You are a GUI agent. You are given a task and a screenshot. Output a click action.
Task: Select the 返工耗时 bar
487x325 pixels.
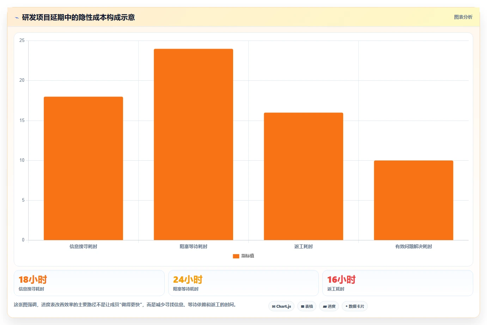pos(303,177)
